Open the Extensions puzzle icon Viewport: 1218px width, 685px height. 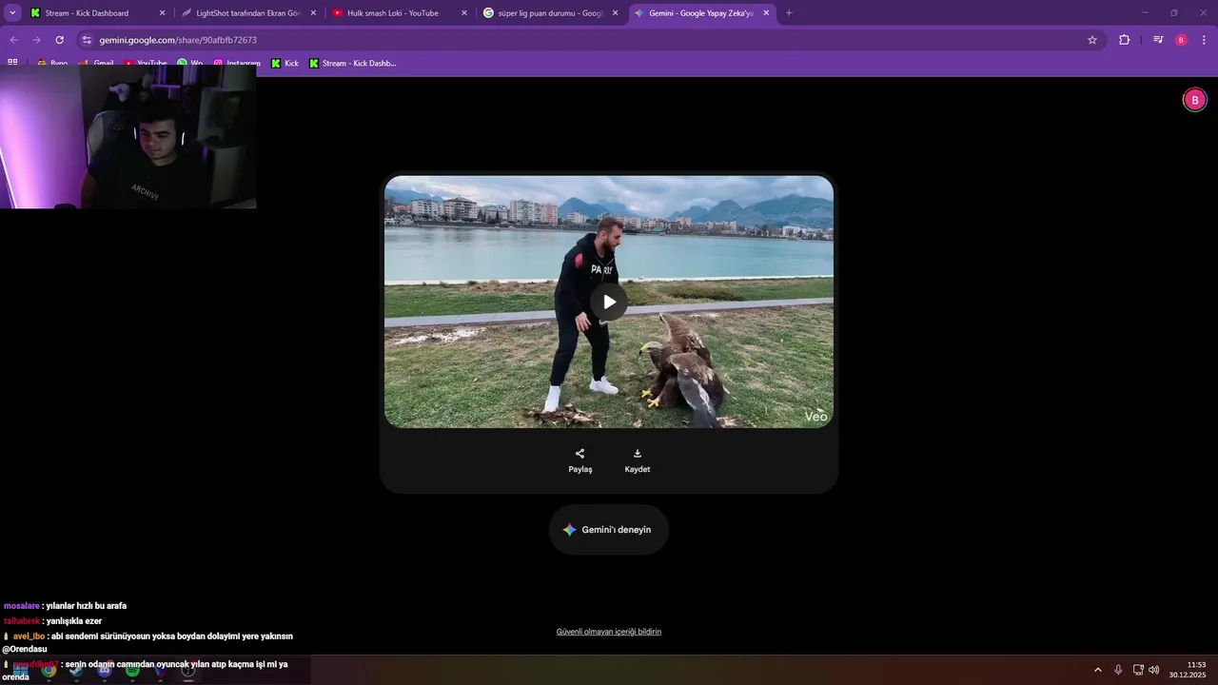1125,40
